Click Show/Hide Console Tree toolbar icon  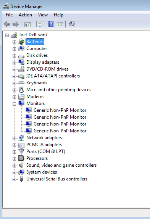27,24
